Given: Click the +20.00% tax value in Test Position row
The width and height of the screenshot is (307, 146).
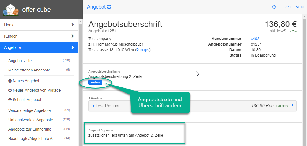Looking at the screenshot, I should click(x=282, y=106).
